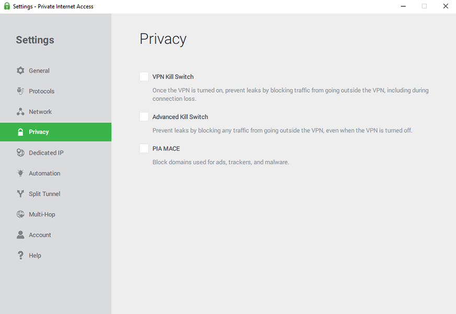Enable the VPN Kill Switch checkbox
Screen dimensions: 456x314
[144, 77]
